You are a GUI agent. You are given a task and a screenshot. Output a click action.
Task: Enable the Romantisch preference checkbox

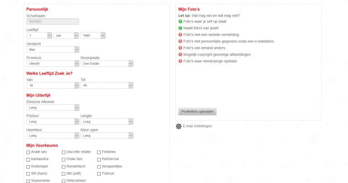point(64,167)
